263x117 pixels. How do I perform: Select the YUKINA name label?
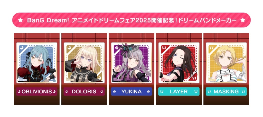tap(131, 92)
